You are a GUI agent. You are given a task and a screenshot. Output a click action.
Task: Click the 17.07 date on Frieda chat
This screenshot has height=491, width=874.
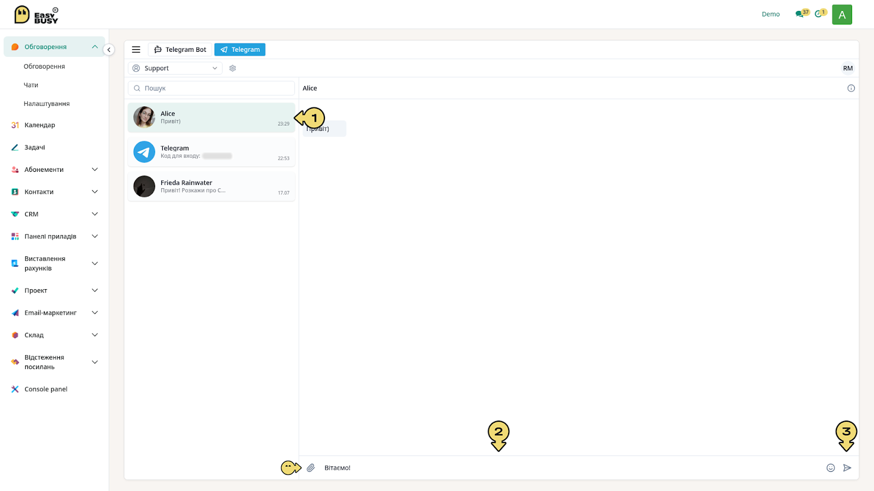coord(284,193)
